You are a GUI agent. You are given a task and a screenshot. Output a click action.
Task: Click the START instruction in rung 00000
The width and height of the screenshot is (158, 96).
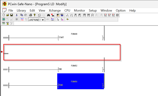point(61,38)
